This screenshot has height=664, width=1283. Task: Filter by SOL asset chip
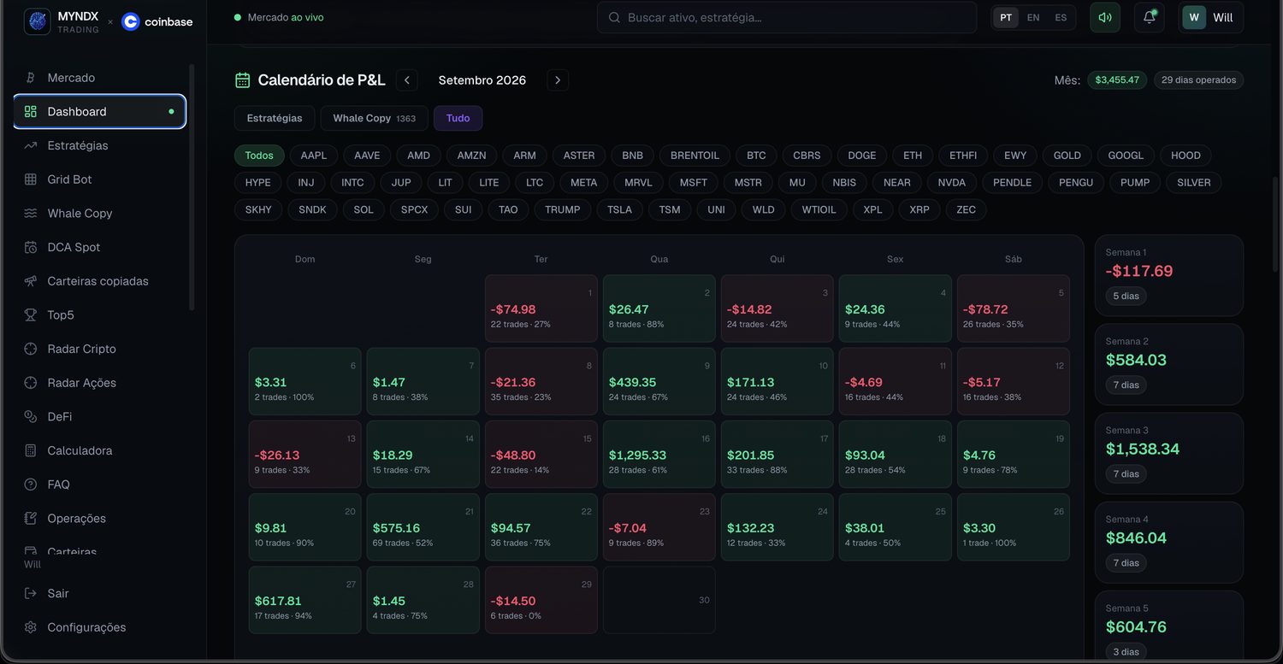[x=364, y=209]
